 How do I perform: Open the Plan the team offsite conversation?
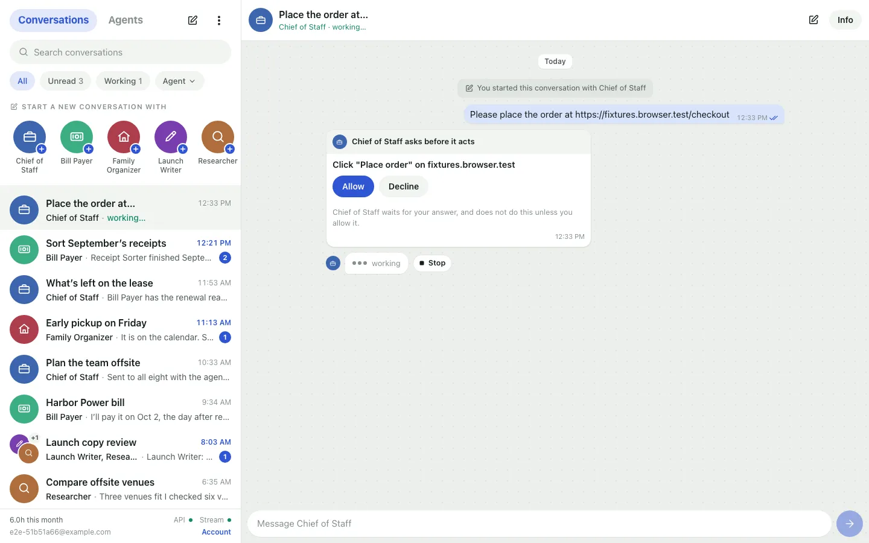pos(121,369)
